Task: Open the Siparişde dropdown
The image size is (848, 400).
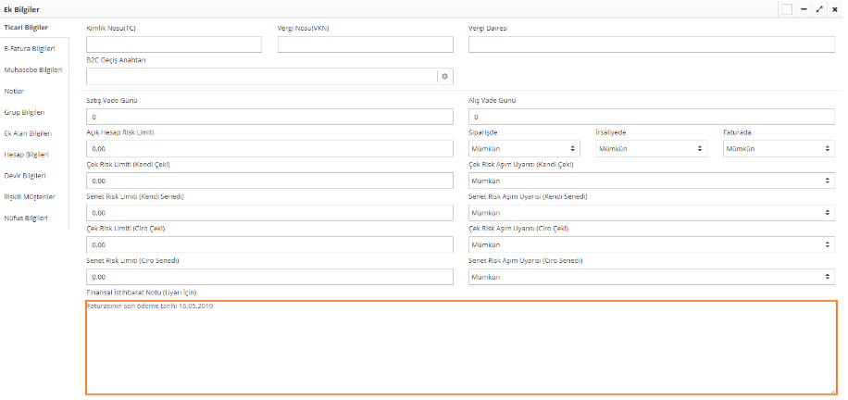Action: (524, 148)
